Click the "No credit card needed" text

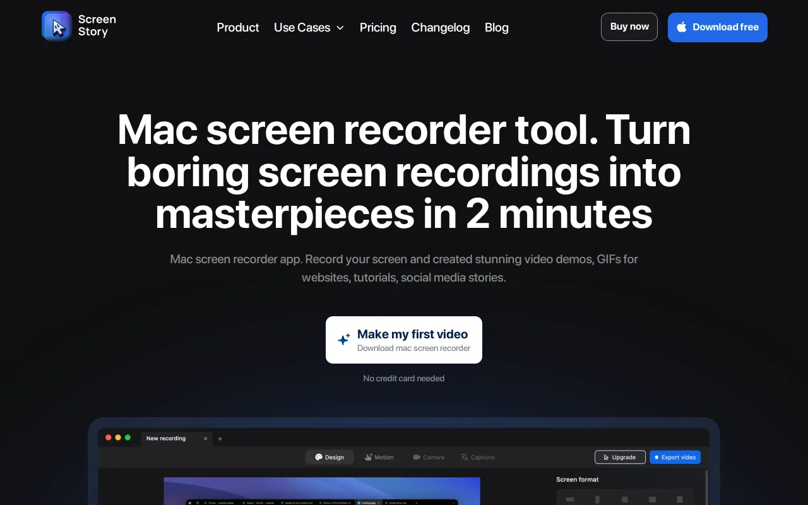[404, 378]
